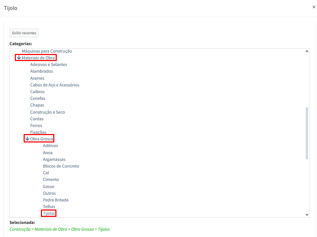Pick Blocos de Concreto from the list
317x237 pixels.
[61, 166]
